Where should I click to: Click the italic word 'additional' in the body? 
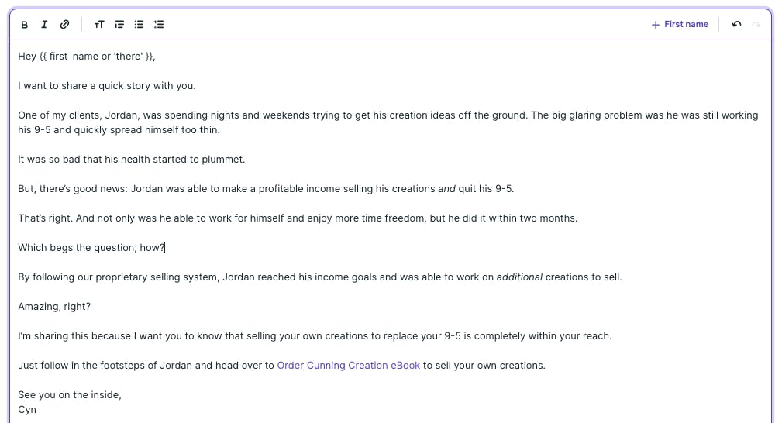[x=519, y=277]
